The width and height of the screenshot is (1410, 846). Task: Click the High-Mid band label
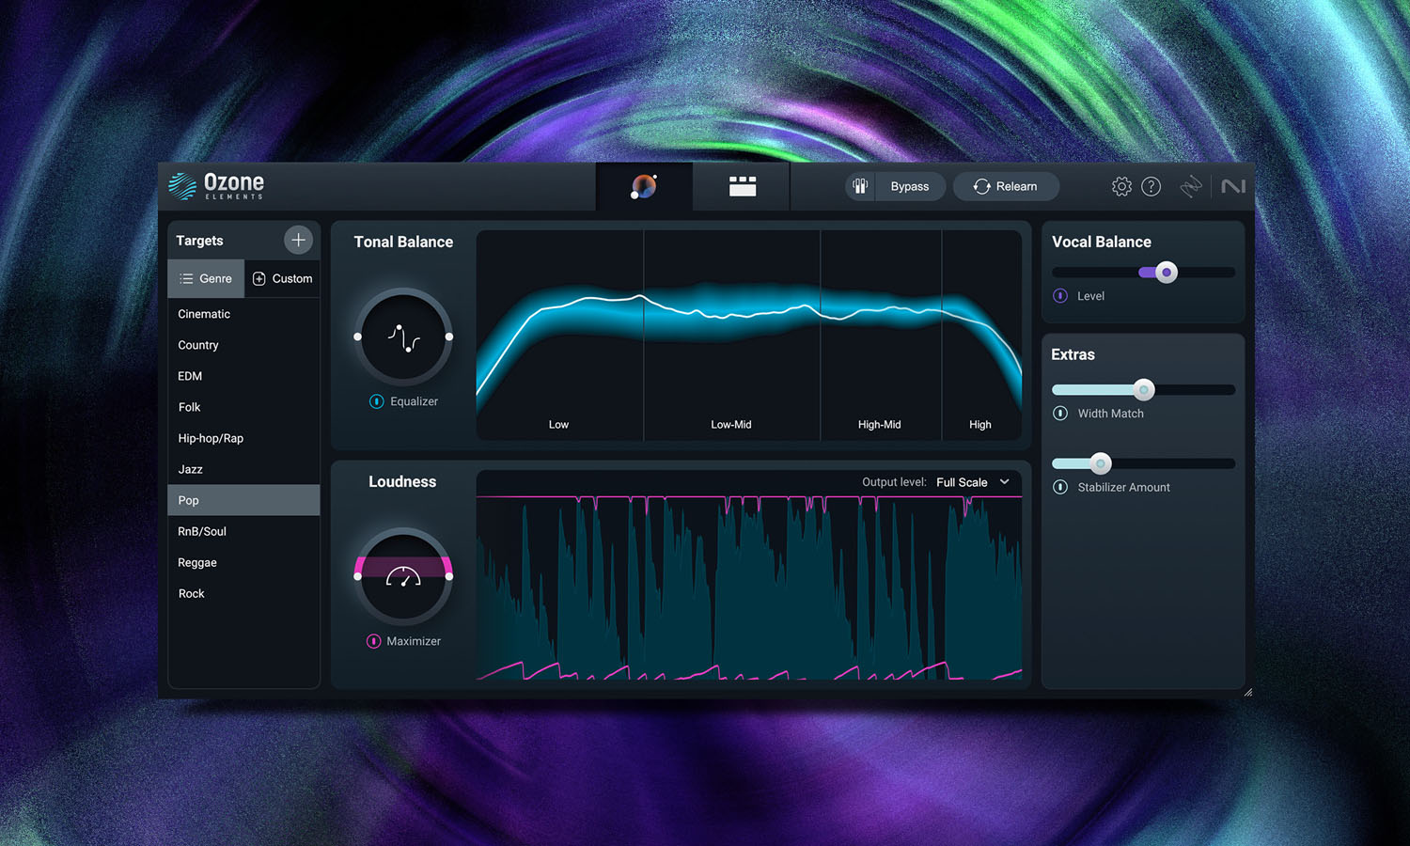pyautogui.click(x=879, y=425)
